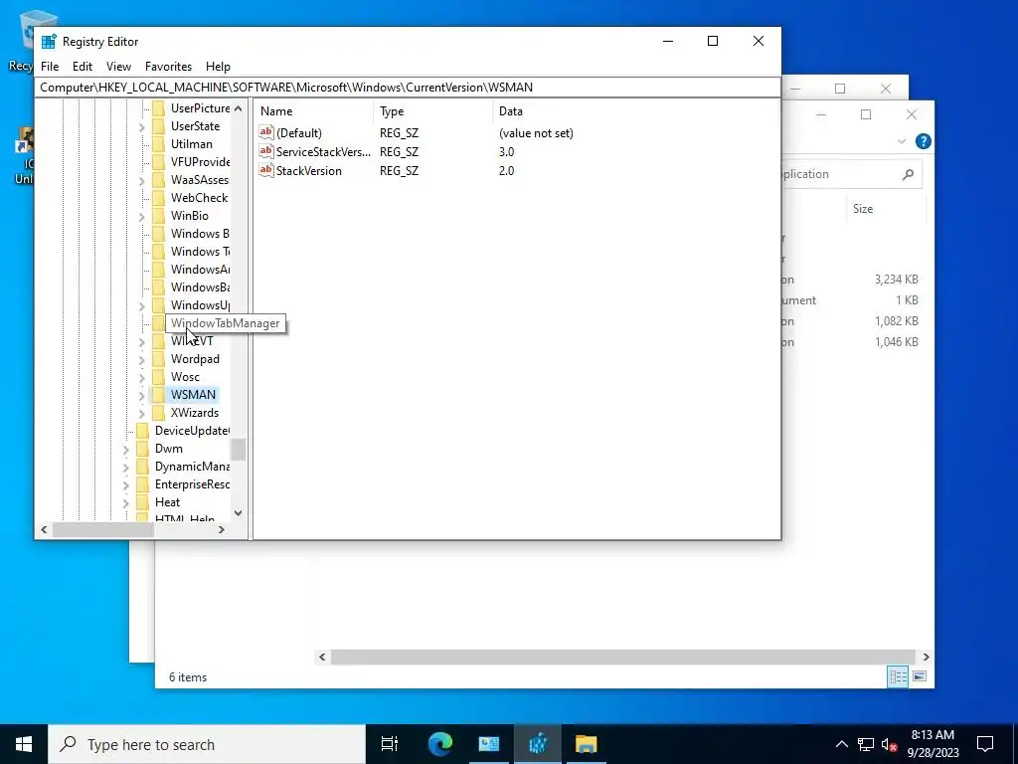Select the Heat folder icon
Image resolution: width=1018 pixels, height=764 pixels.
143,502
